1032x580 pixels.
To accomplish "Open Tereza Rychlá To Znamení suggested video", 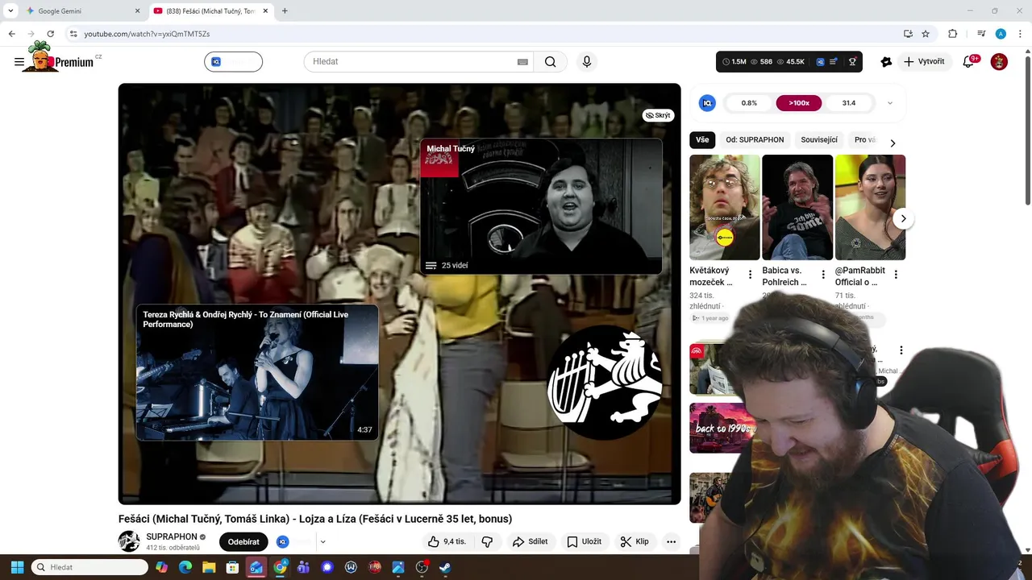I will click(x=257, y=372).
